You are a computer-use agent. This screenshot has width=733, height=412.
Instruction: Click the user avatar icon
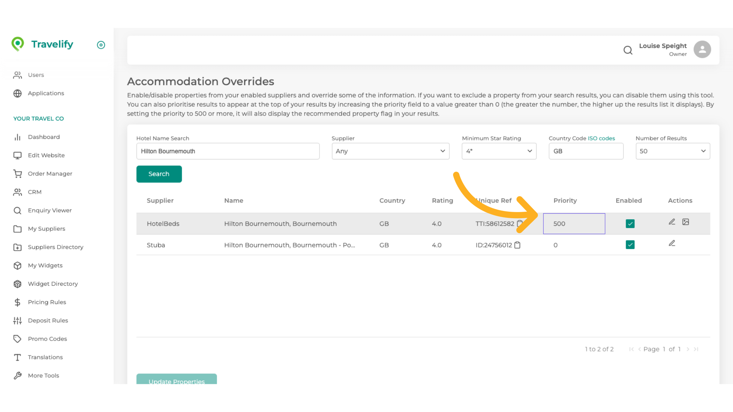point(702,50)
